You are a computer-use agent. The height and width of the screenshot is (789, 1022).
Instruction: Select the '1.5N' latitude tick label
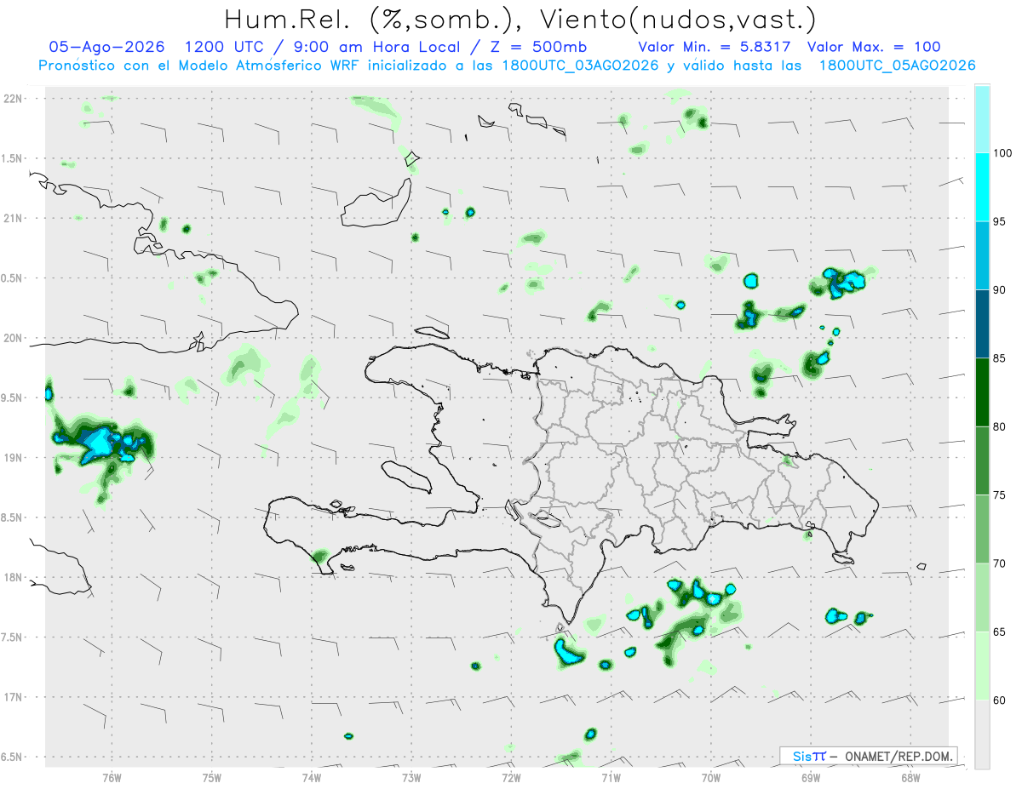pyautogui.click(x=12, y=159)
